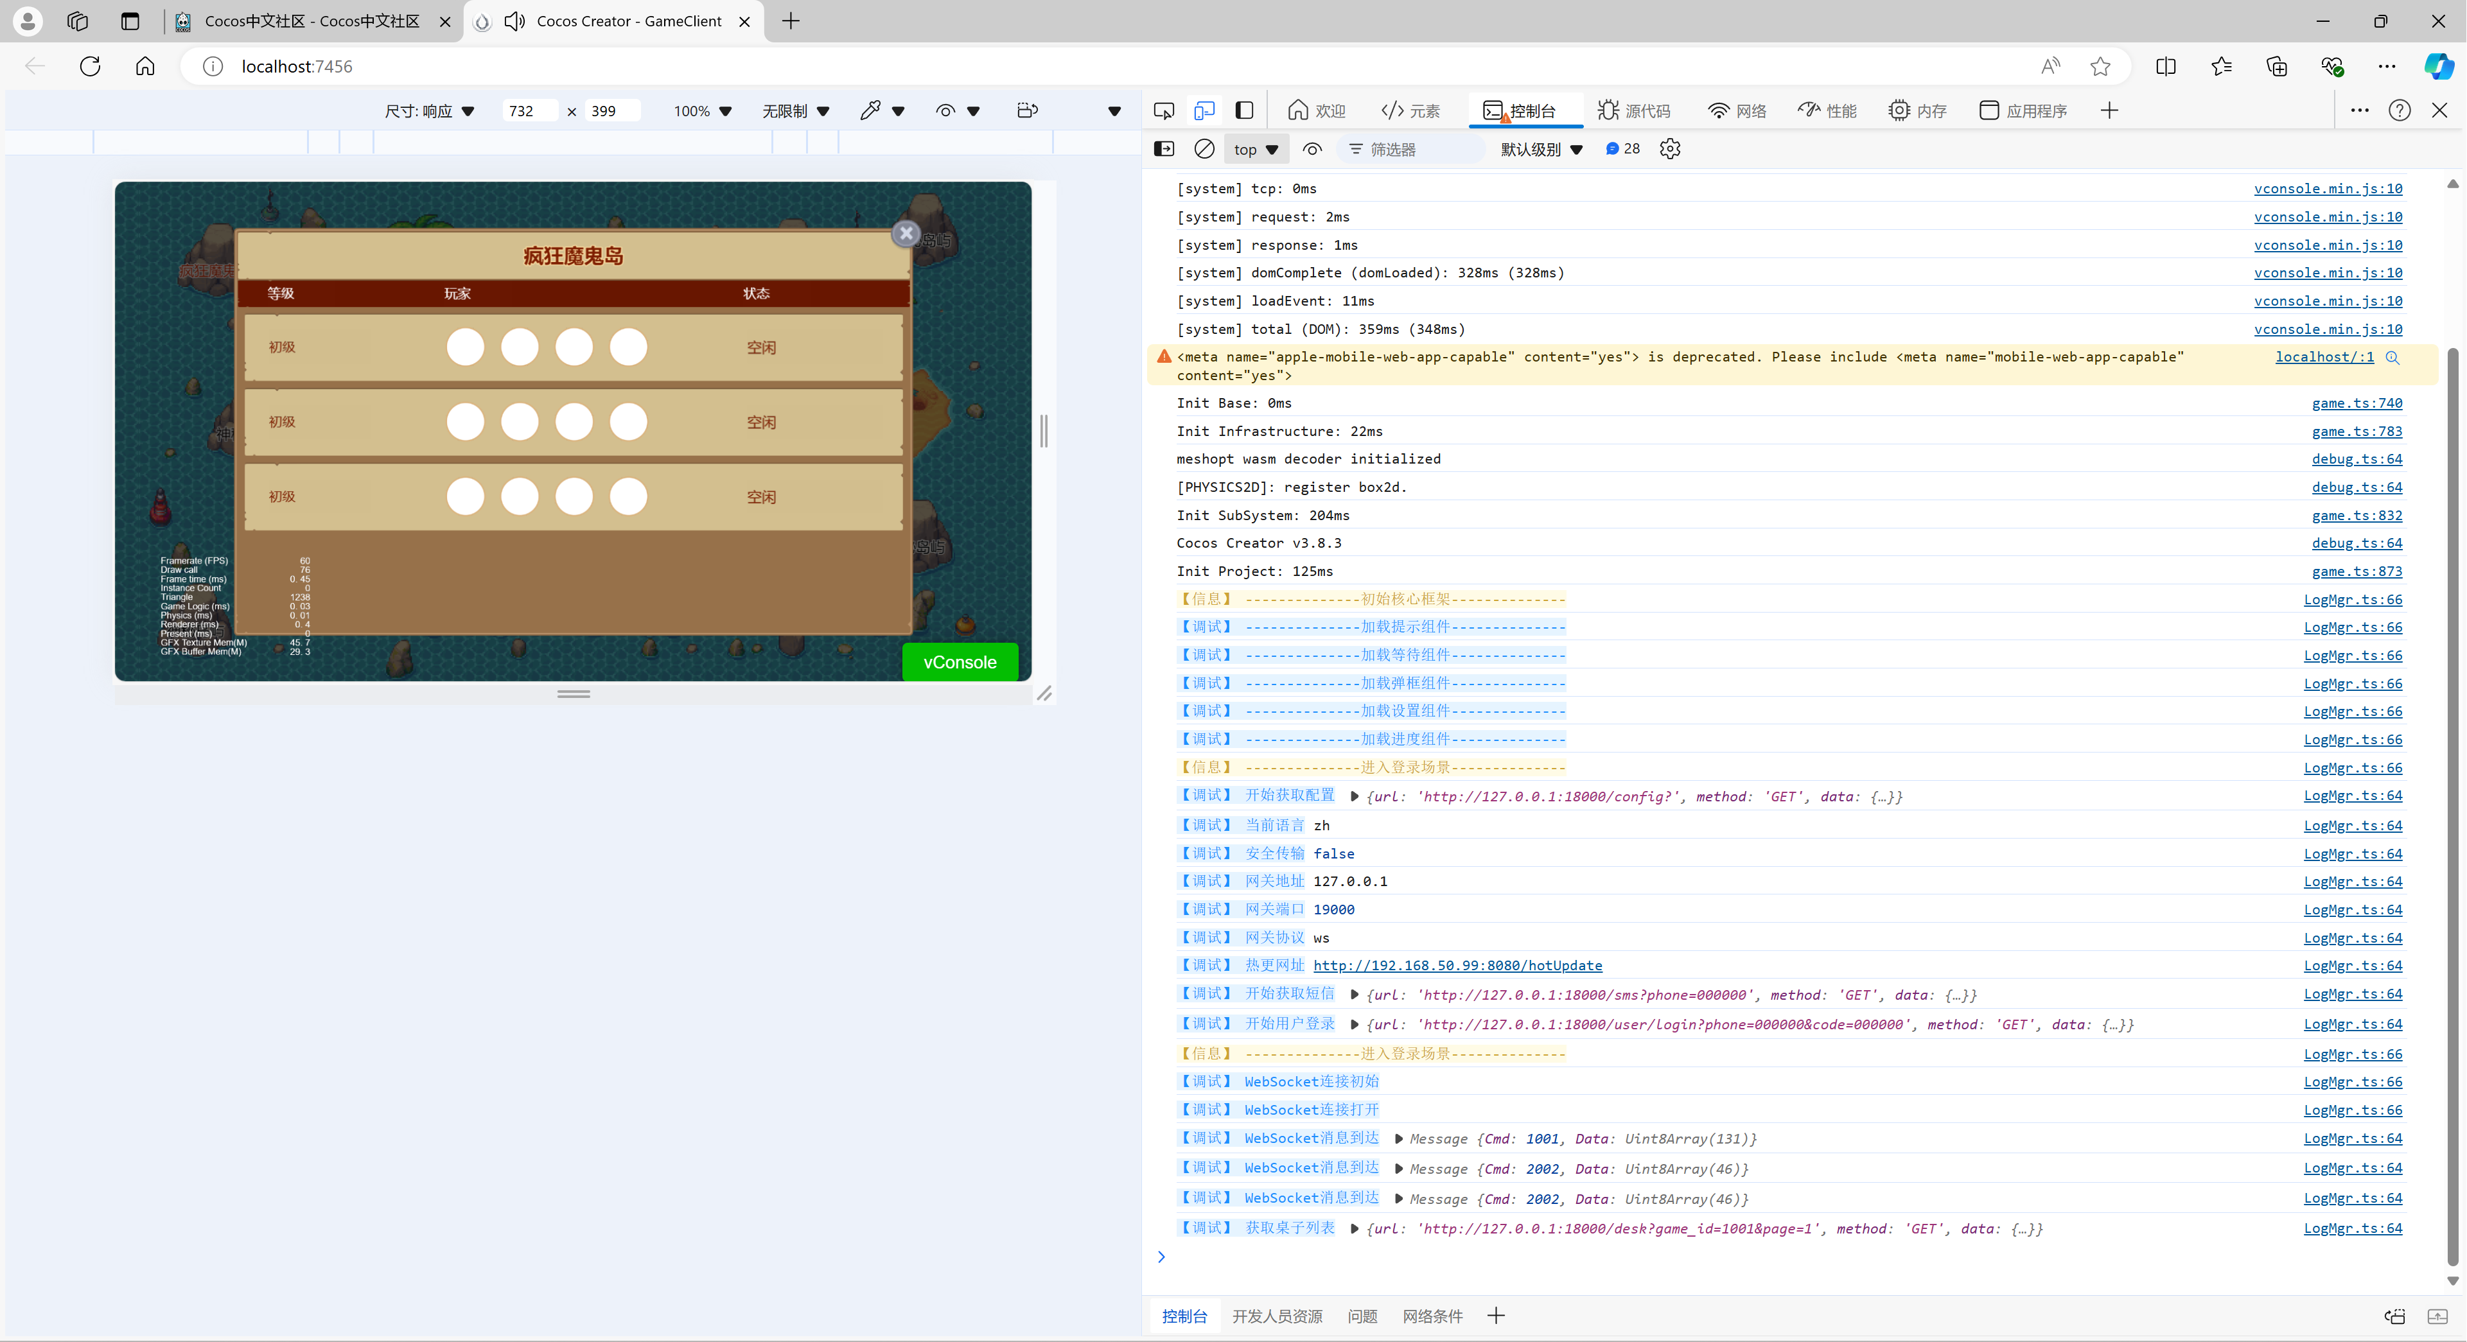Close the 疯狂魔鬼岛 dialog

[x=905, y=232]
